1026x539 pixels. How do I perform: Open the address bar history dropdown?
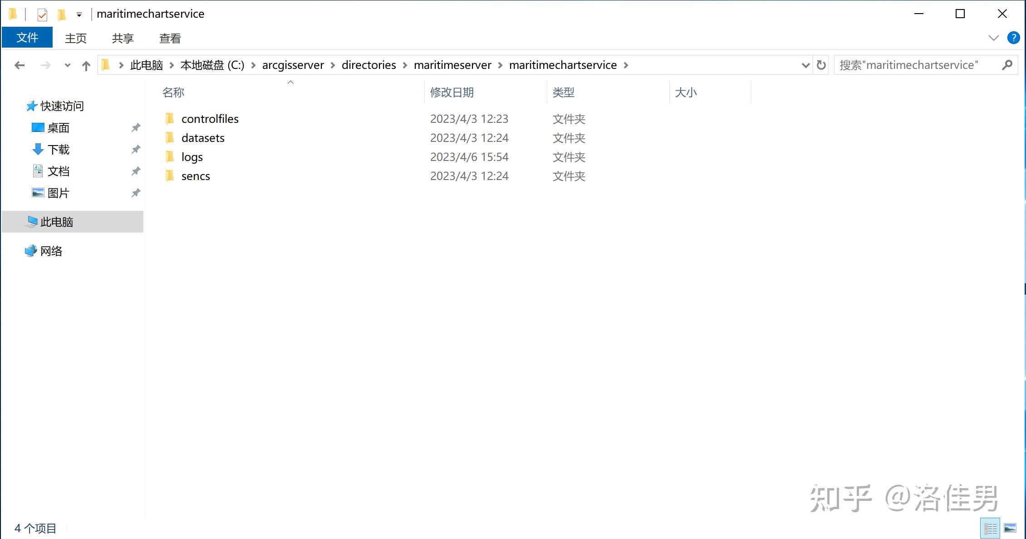pos(805,65)
